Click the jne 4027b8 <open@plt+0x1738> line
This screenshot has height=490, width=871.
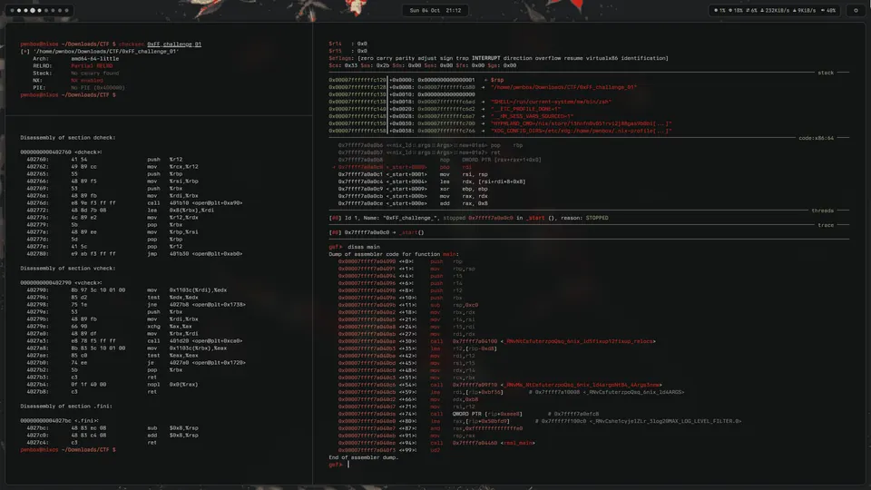coord(136,305)
